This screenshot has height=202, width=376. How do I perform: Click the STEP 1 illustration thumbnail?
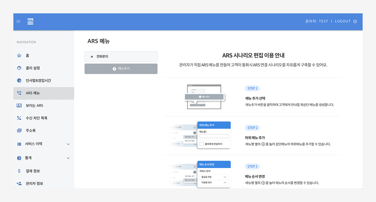click(x=204, y=97)
